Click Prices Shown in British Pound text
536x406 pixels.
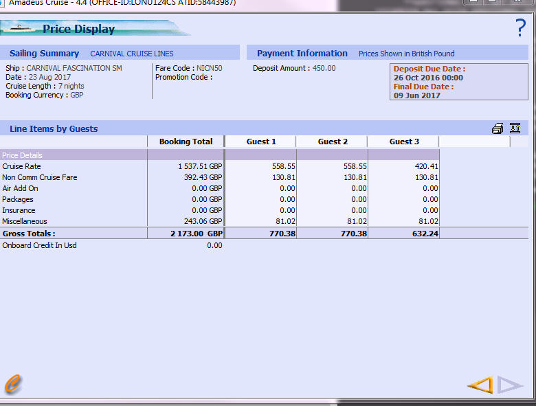[x=406, y=54]
